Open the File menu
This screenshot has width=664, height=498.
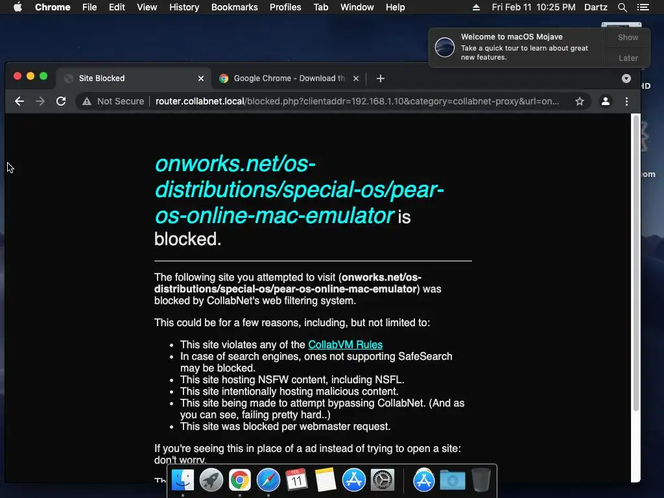[89, 7]
